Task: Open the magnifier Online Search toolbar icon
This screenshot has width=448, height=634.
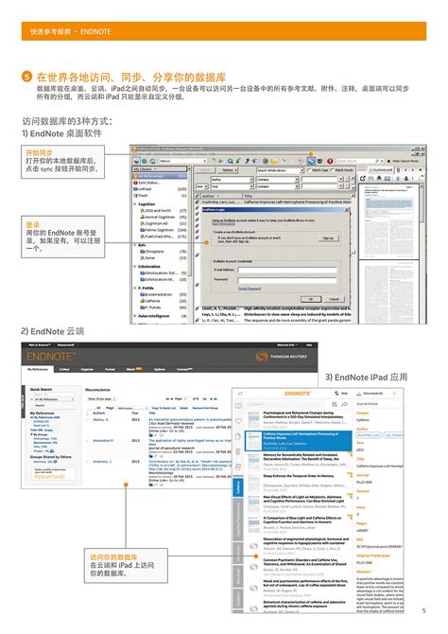Action: click(230, 161)
